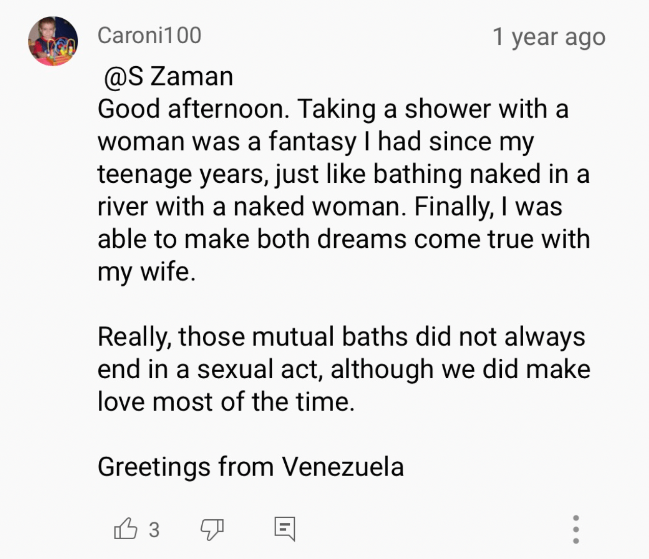Click Caroni100's profile avatar

pos(53,42)
